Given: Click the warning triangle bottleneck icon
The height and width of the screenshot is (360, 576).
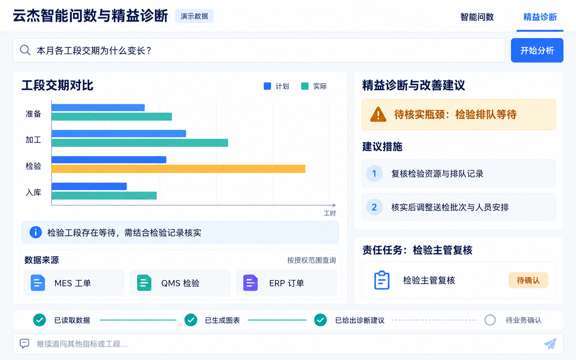Looking at the screenshot, I should 378,114.
